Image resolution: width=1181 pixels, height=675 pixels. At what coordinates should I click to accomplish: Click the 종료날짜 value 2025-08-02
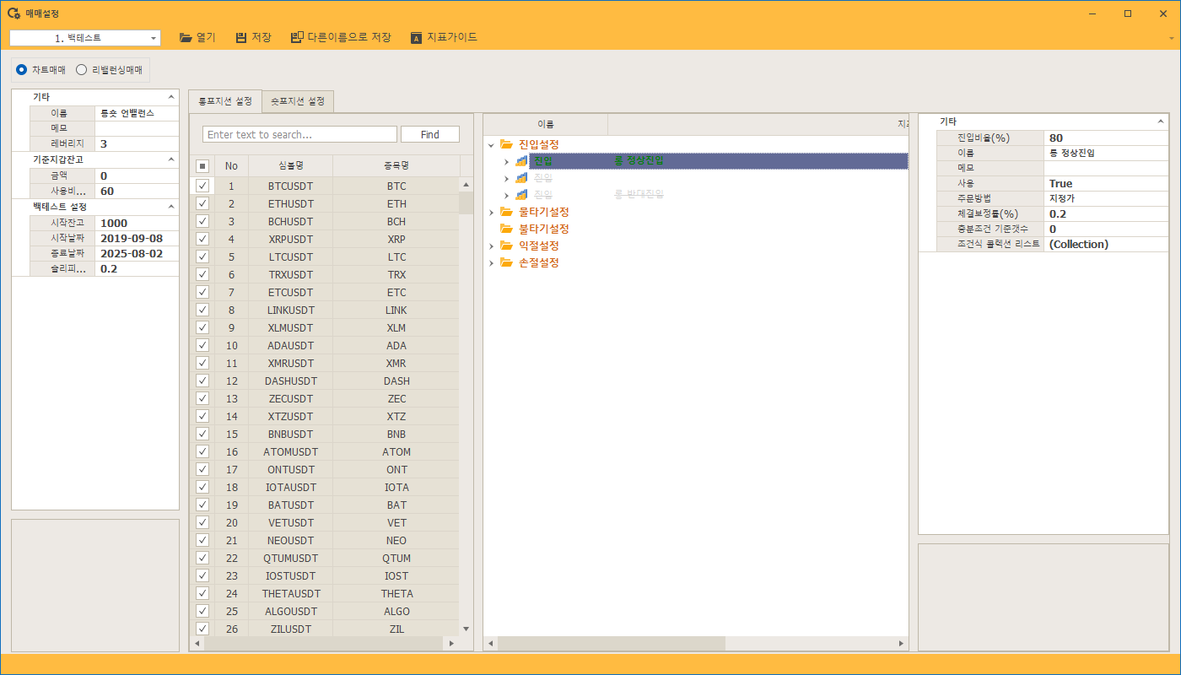138,253
